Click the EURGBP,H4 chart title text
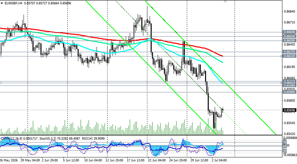Screen dimensions: 297x164 14,3
